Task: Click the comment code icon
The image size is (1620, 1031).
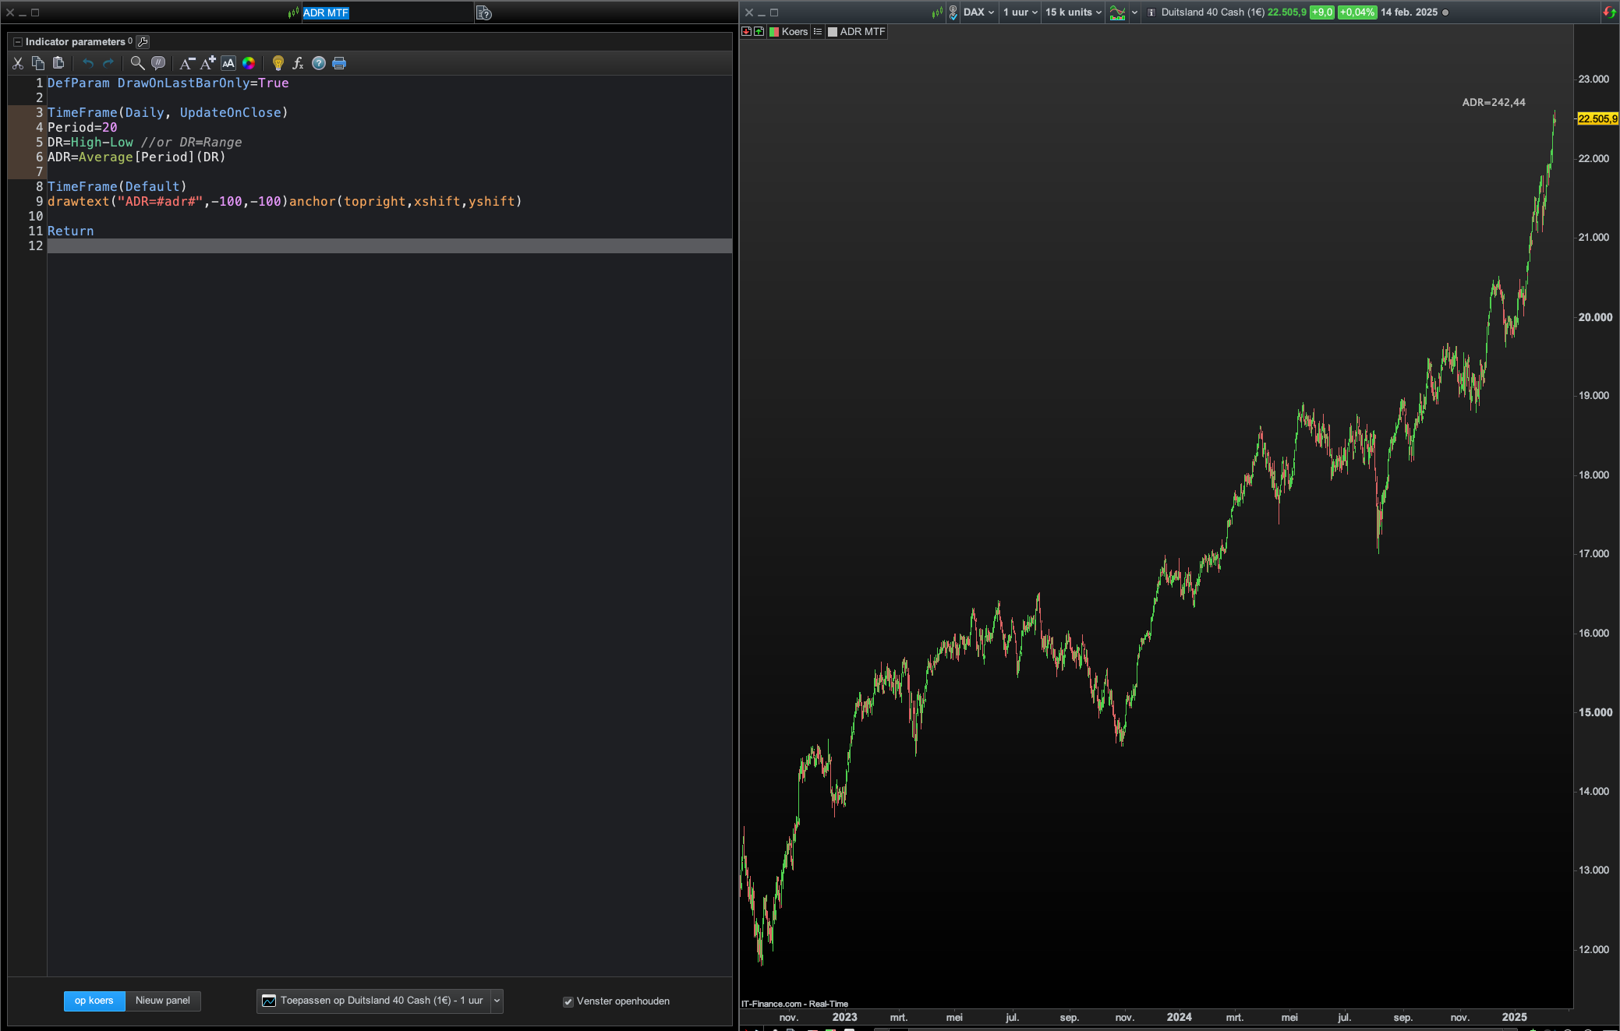Action: click(158, 63)
